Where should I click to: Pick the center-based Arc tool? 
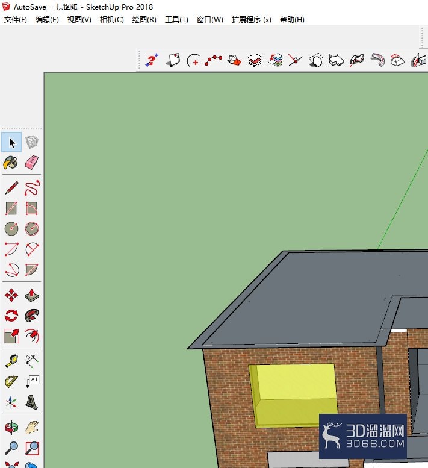click(x=11, y=249)
